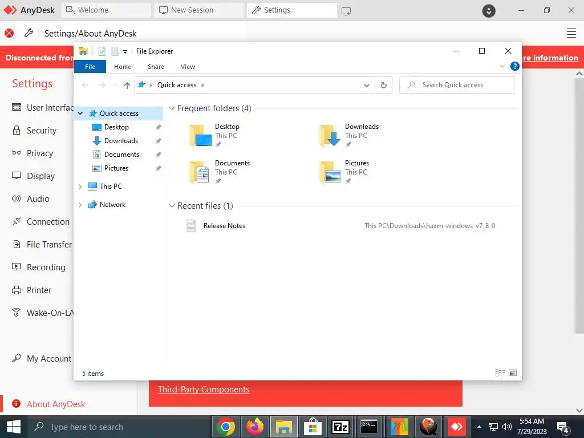The height and width of the screenshot is (438, 584).
Task: Show hidden system tray icons
Action: point(479,427)
